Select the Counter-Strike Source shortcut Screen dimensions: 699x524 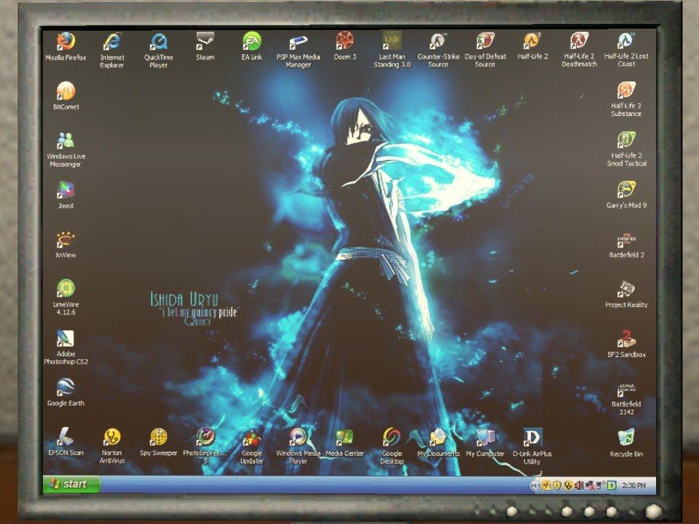coord(438,42)
